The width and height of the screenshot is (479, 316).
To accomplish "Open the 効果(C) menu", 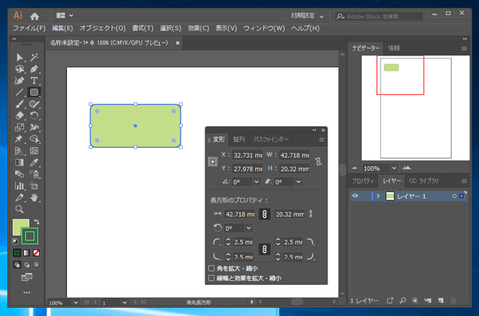I will coord(199,28).
